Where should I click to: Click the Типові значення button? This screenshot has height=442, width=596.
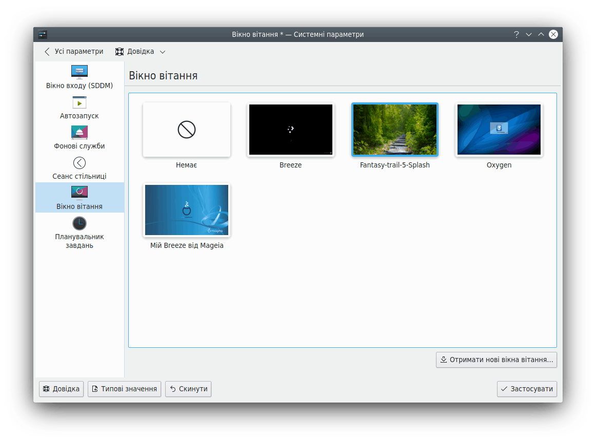click(x=124, y=389)
